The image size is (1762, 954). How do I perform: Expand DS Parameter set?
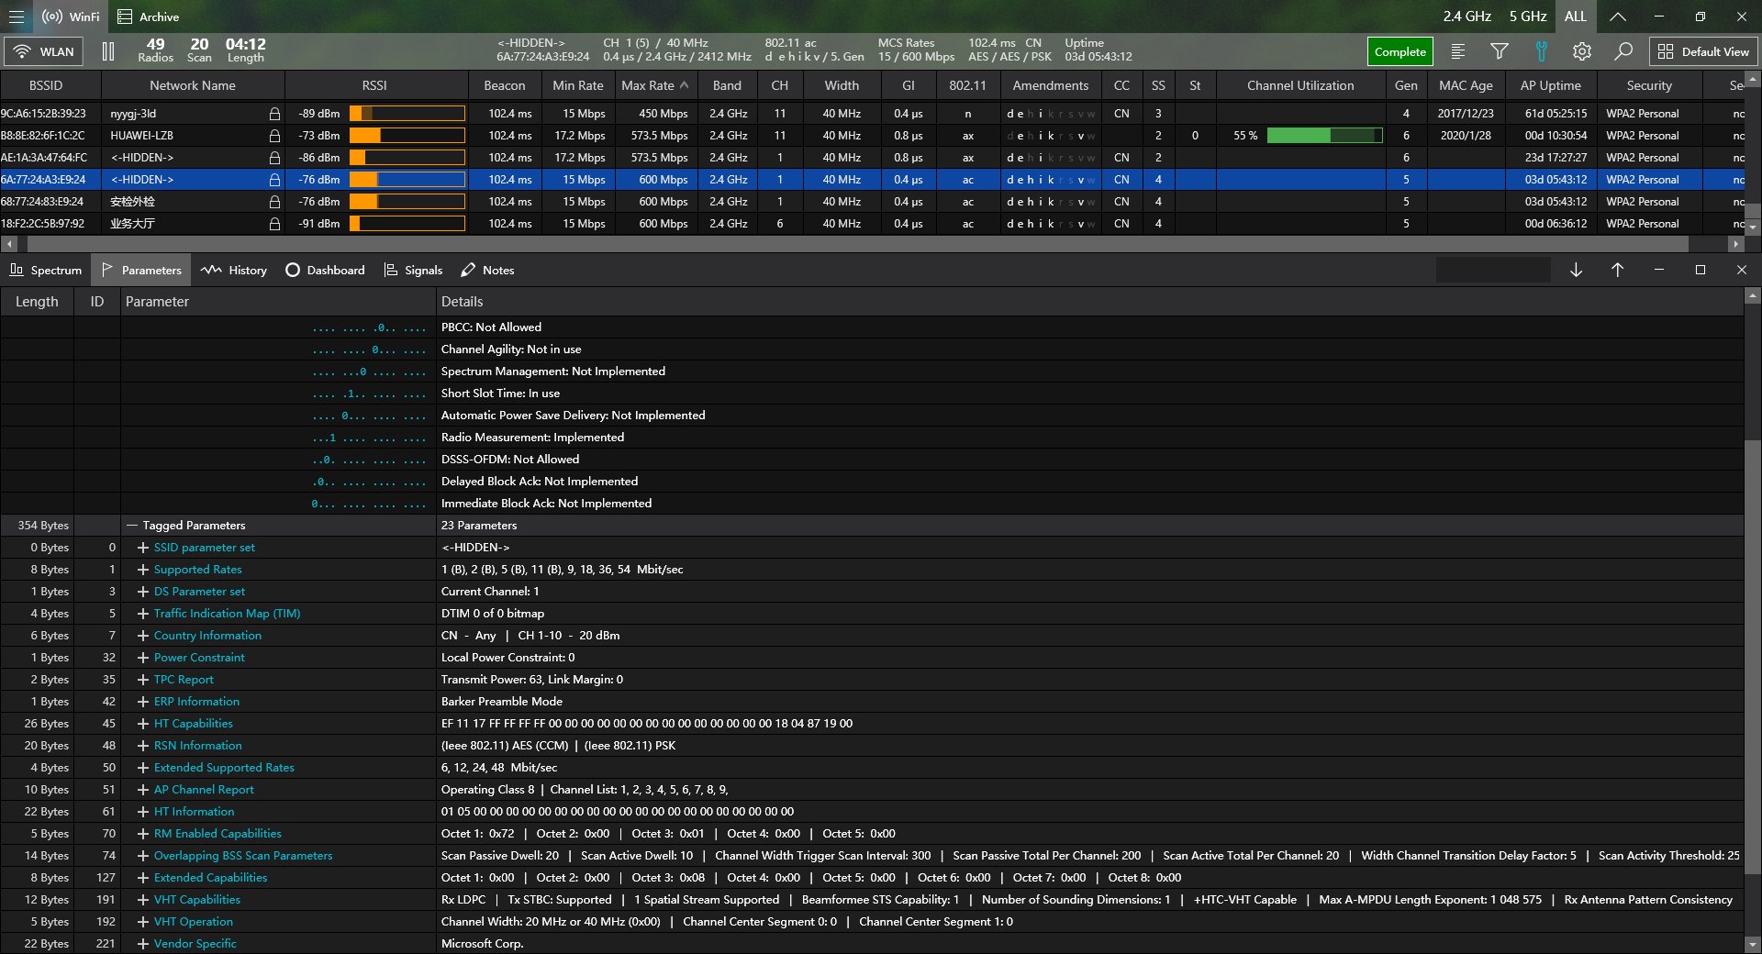[143, 592]
